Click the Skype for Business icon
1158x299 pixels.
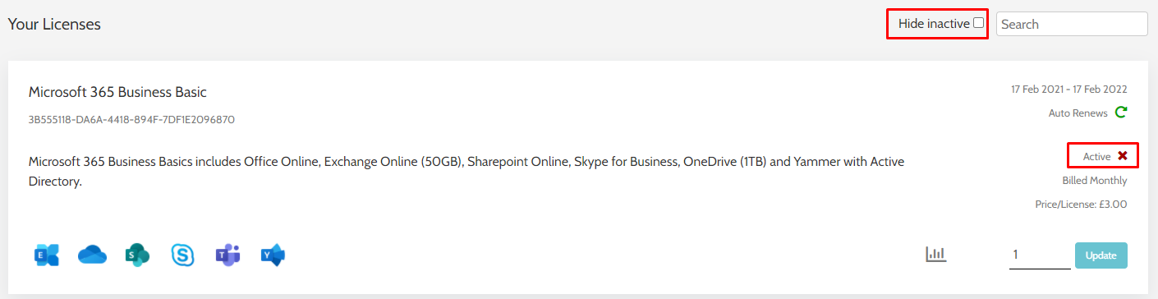182,255
